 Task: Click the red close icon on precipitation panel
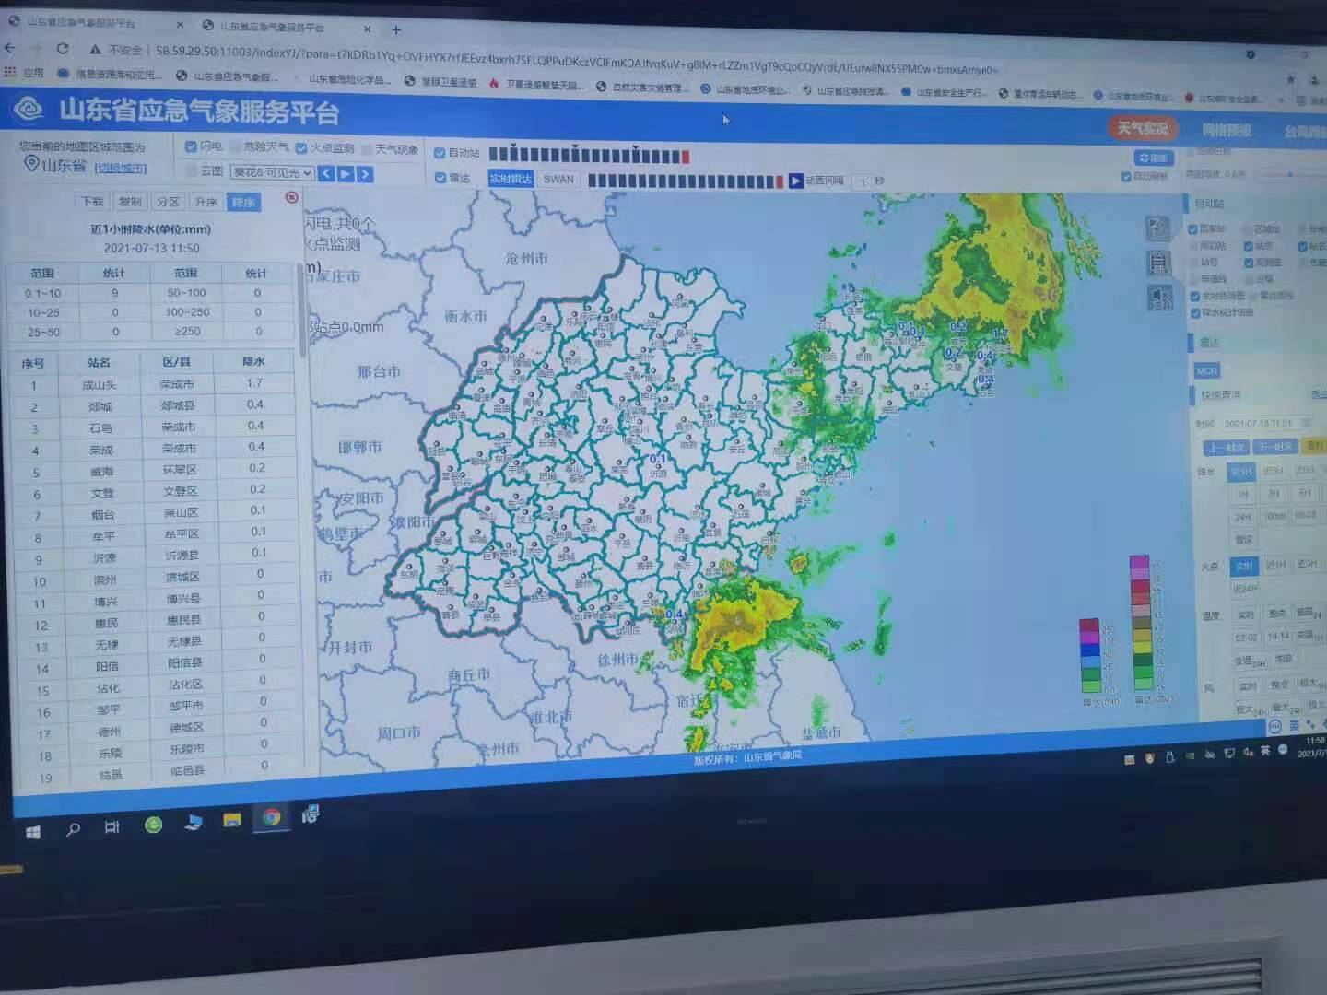click(291, 197)
